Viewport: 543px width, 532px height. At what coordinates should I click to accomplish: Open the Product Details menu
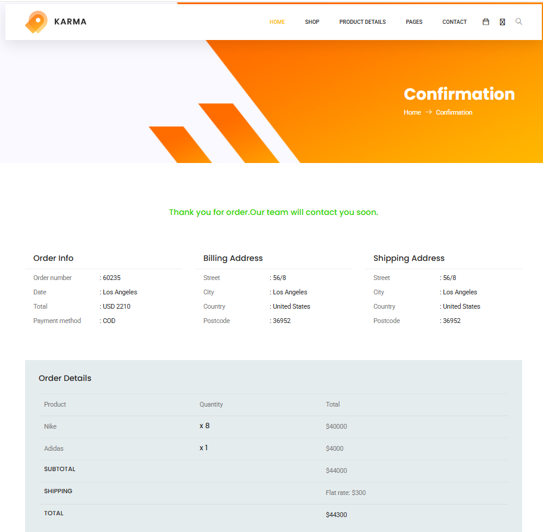pos(362,22)
